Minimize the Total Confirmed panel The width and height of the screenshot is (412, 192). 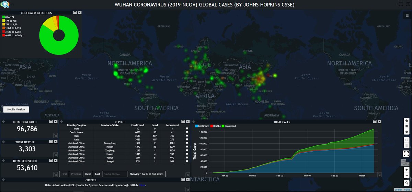(50, 122)
